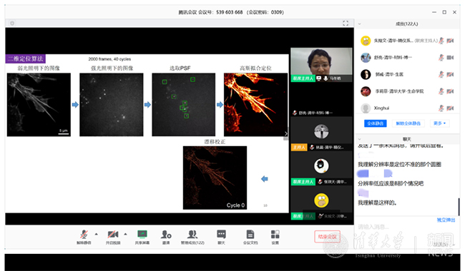The image size is (465, 271).
Task: Toggle fullscreen view of shared screen
Action: point(346,23)
